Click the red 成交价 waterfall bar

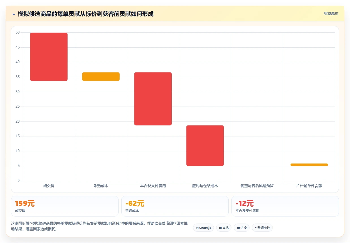point(49,57)
